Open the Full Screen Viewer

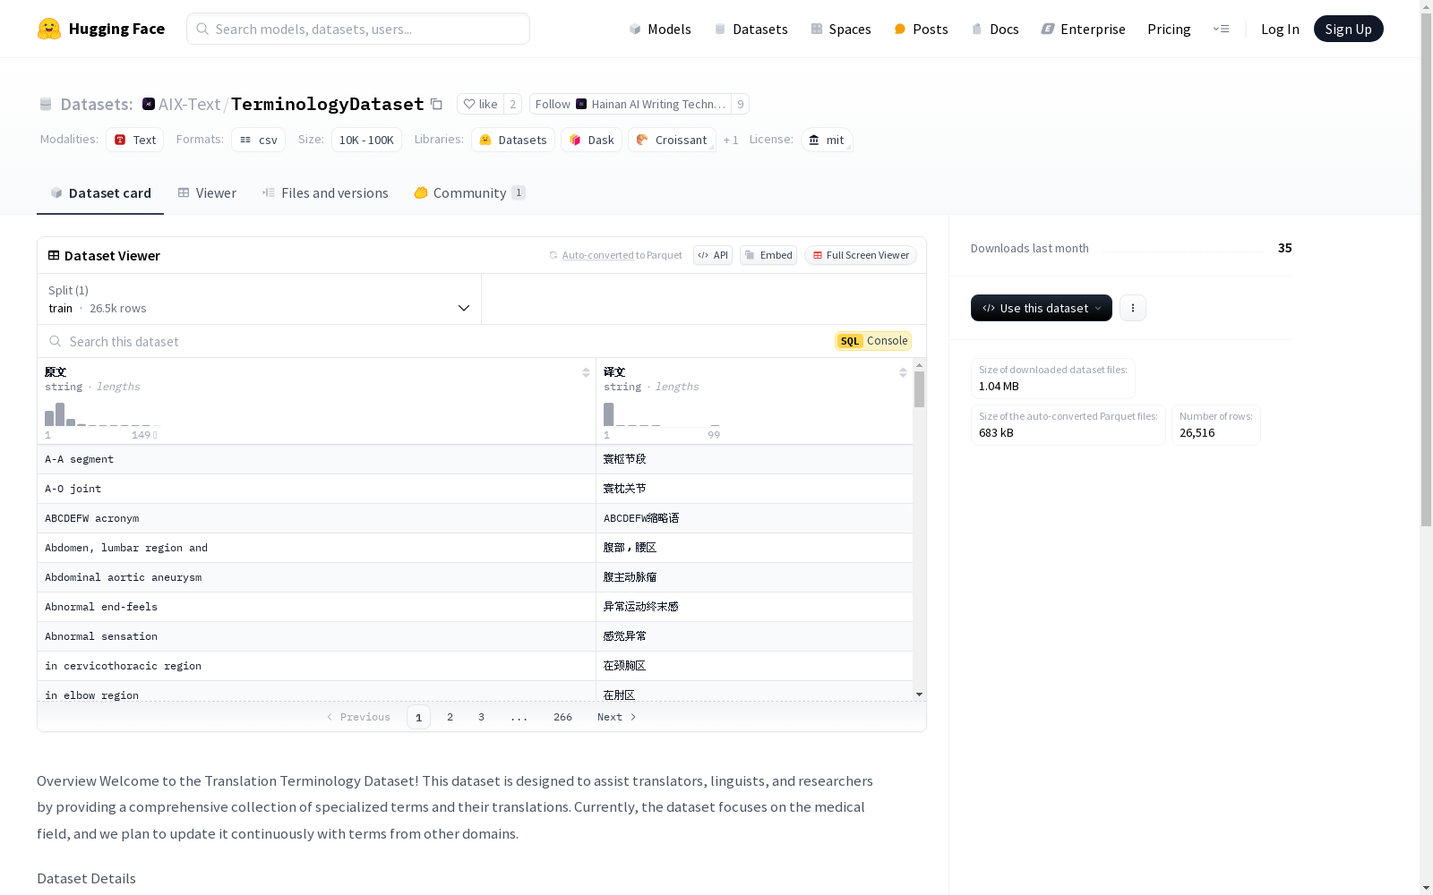(x=861, y=255)
